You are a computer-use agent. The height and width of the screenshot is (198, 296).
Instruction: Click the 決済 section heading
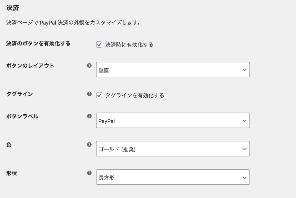tap(12, 8)
